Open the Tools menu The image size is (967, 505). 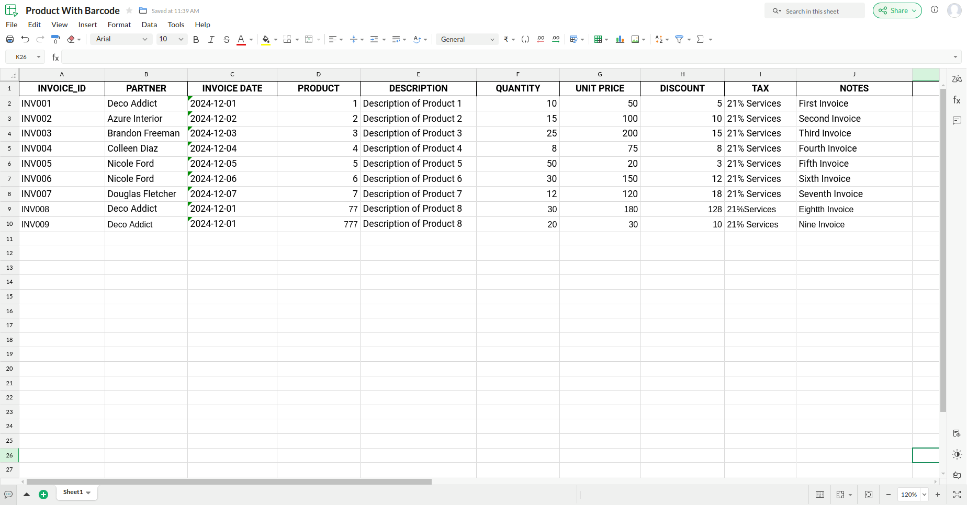[176, 25]
